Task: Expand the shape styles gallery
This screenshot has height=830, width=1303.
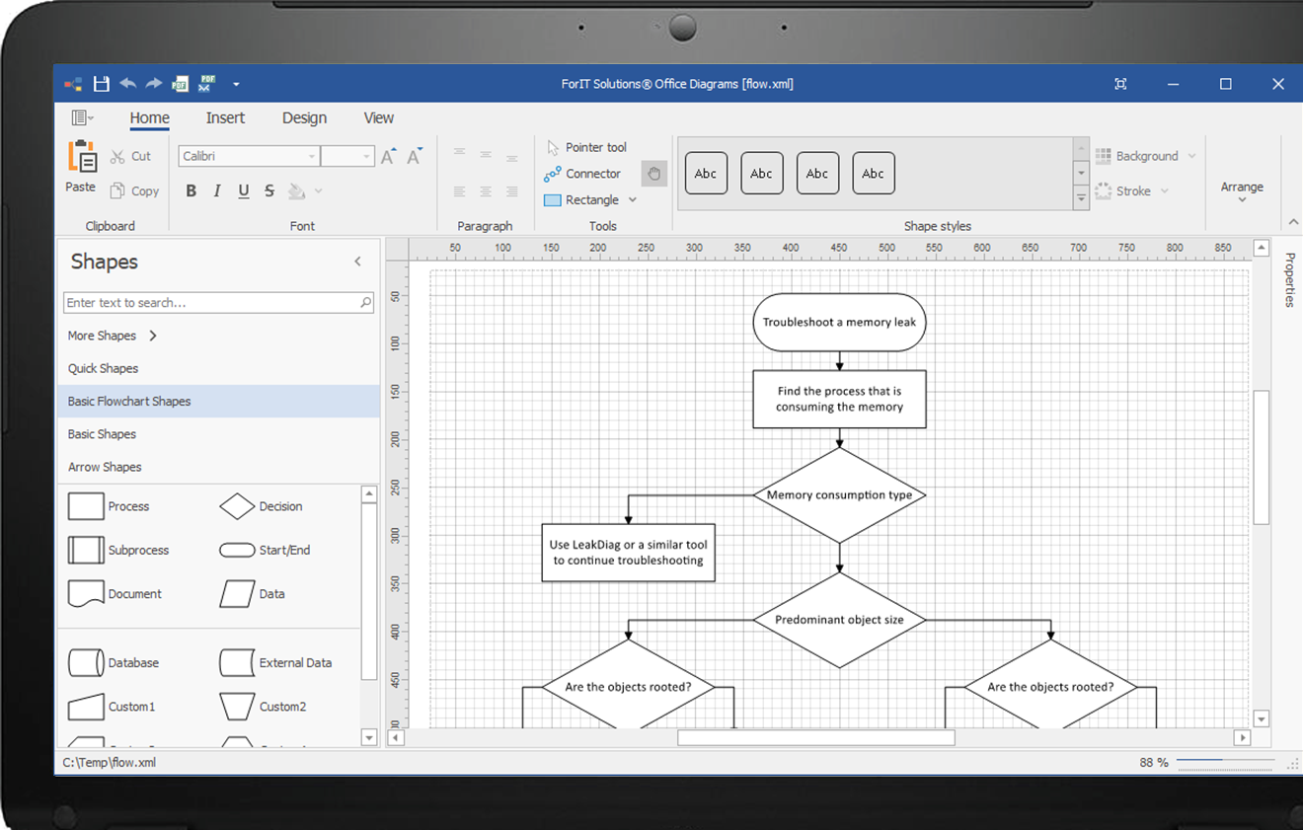Action: coord(1082,197)
